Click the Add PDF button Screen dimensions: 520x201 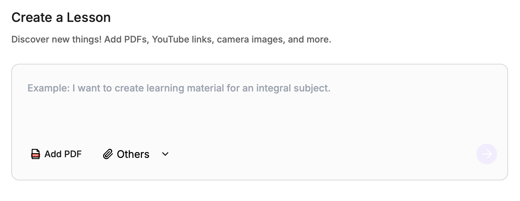pyautogui.click(x=56, y=154)
